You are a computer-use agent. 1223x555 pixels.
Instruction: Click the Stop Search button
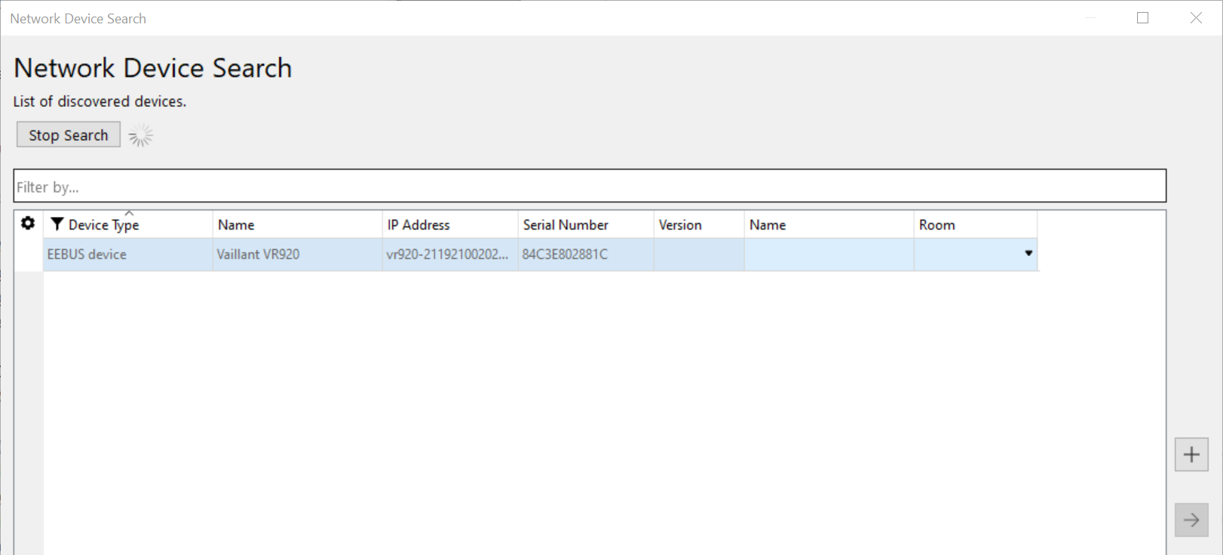(69, 135)
